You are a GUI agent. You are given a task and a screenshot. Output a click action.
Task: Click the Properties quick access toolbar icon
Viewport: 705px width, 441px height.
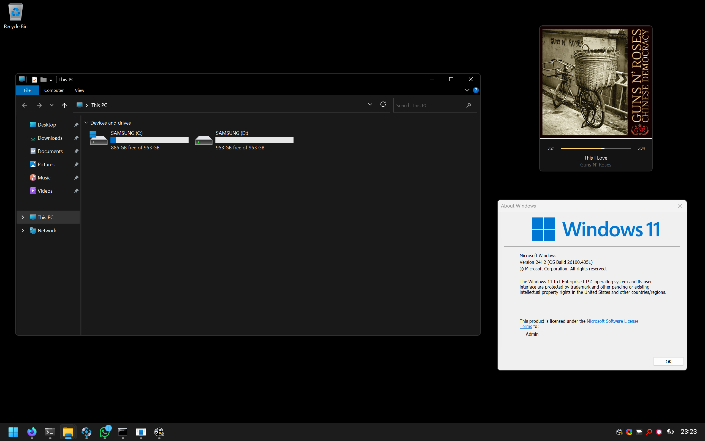pyautogui.click(x=34, y=79)
